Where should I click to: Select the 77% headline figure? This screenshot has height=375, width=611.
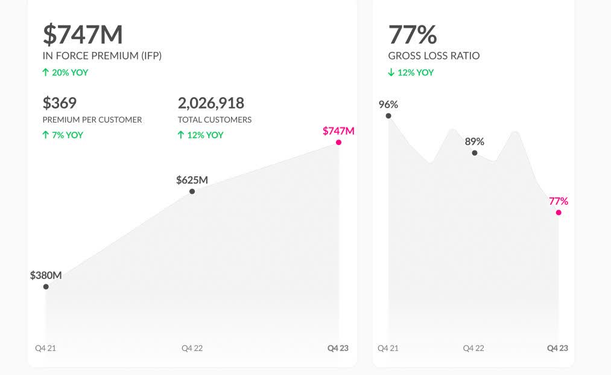click(x=413, y=34)
